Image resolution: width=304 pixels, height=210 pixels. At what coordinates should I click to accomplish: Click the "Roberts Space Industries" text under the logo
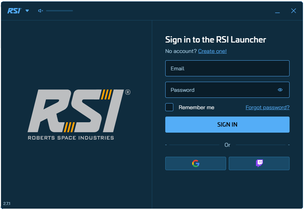tap(71, 138)
